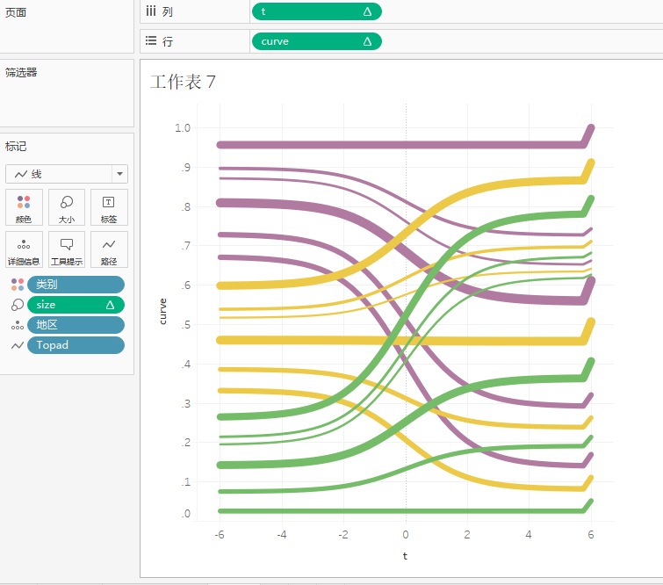Screen dimensions: 663x585
Task: Select the curve pill on rows shelf
Action: coord(317,41)
